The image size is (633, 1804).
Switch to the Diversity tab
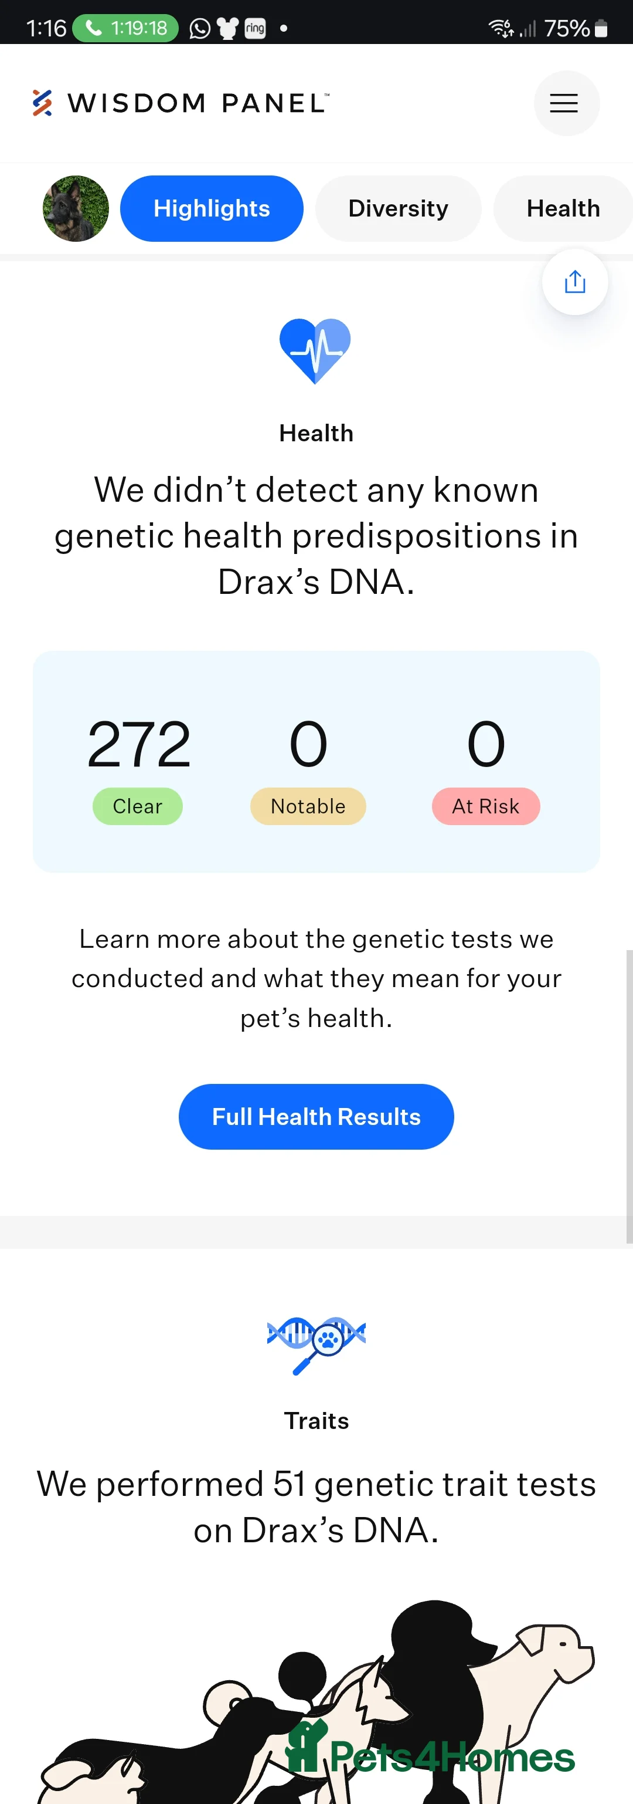[398, 209]
